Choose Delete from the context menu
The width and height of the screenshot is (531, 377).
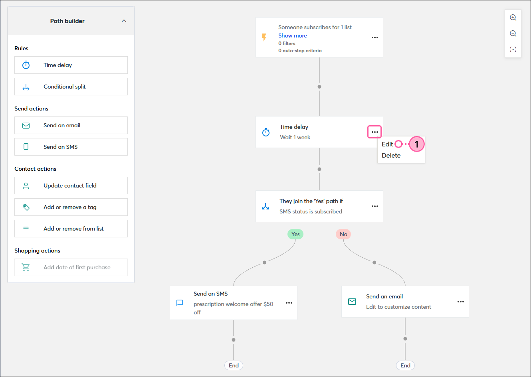391,155
